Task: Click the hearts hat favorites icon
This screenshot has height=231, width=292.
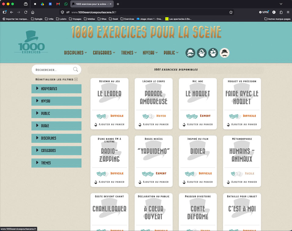Action: pos(213,53)
